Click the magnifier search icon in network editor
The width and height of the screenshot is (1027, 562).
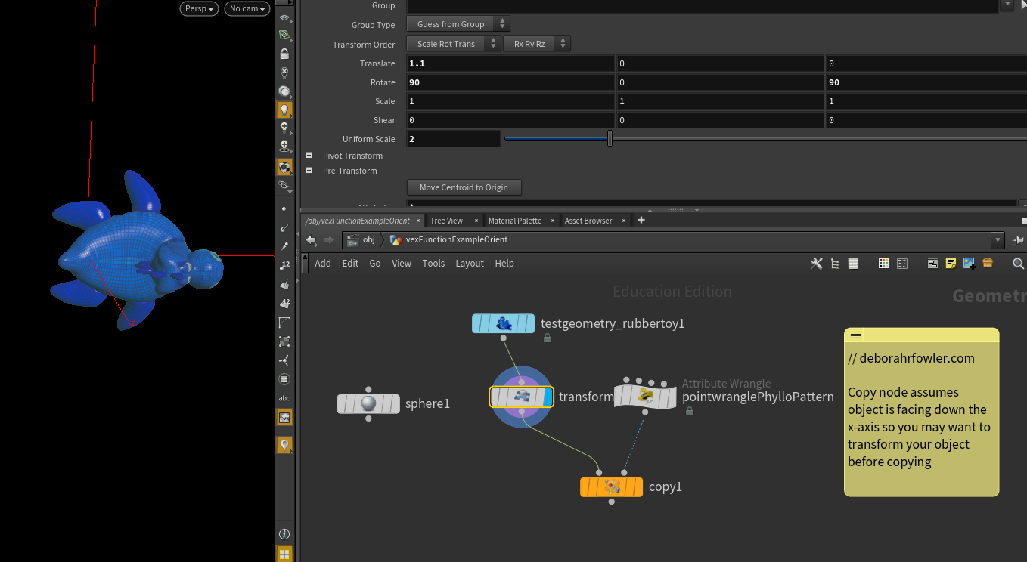(x=1018, y=264)
